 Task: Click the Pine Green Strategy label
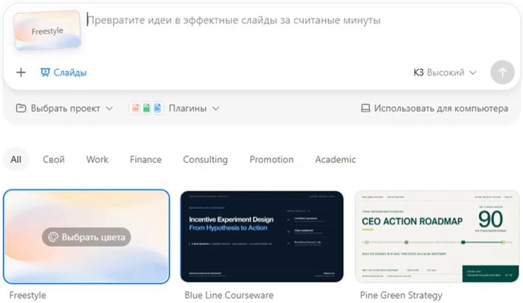click(x=401, y=295)
